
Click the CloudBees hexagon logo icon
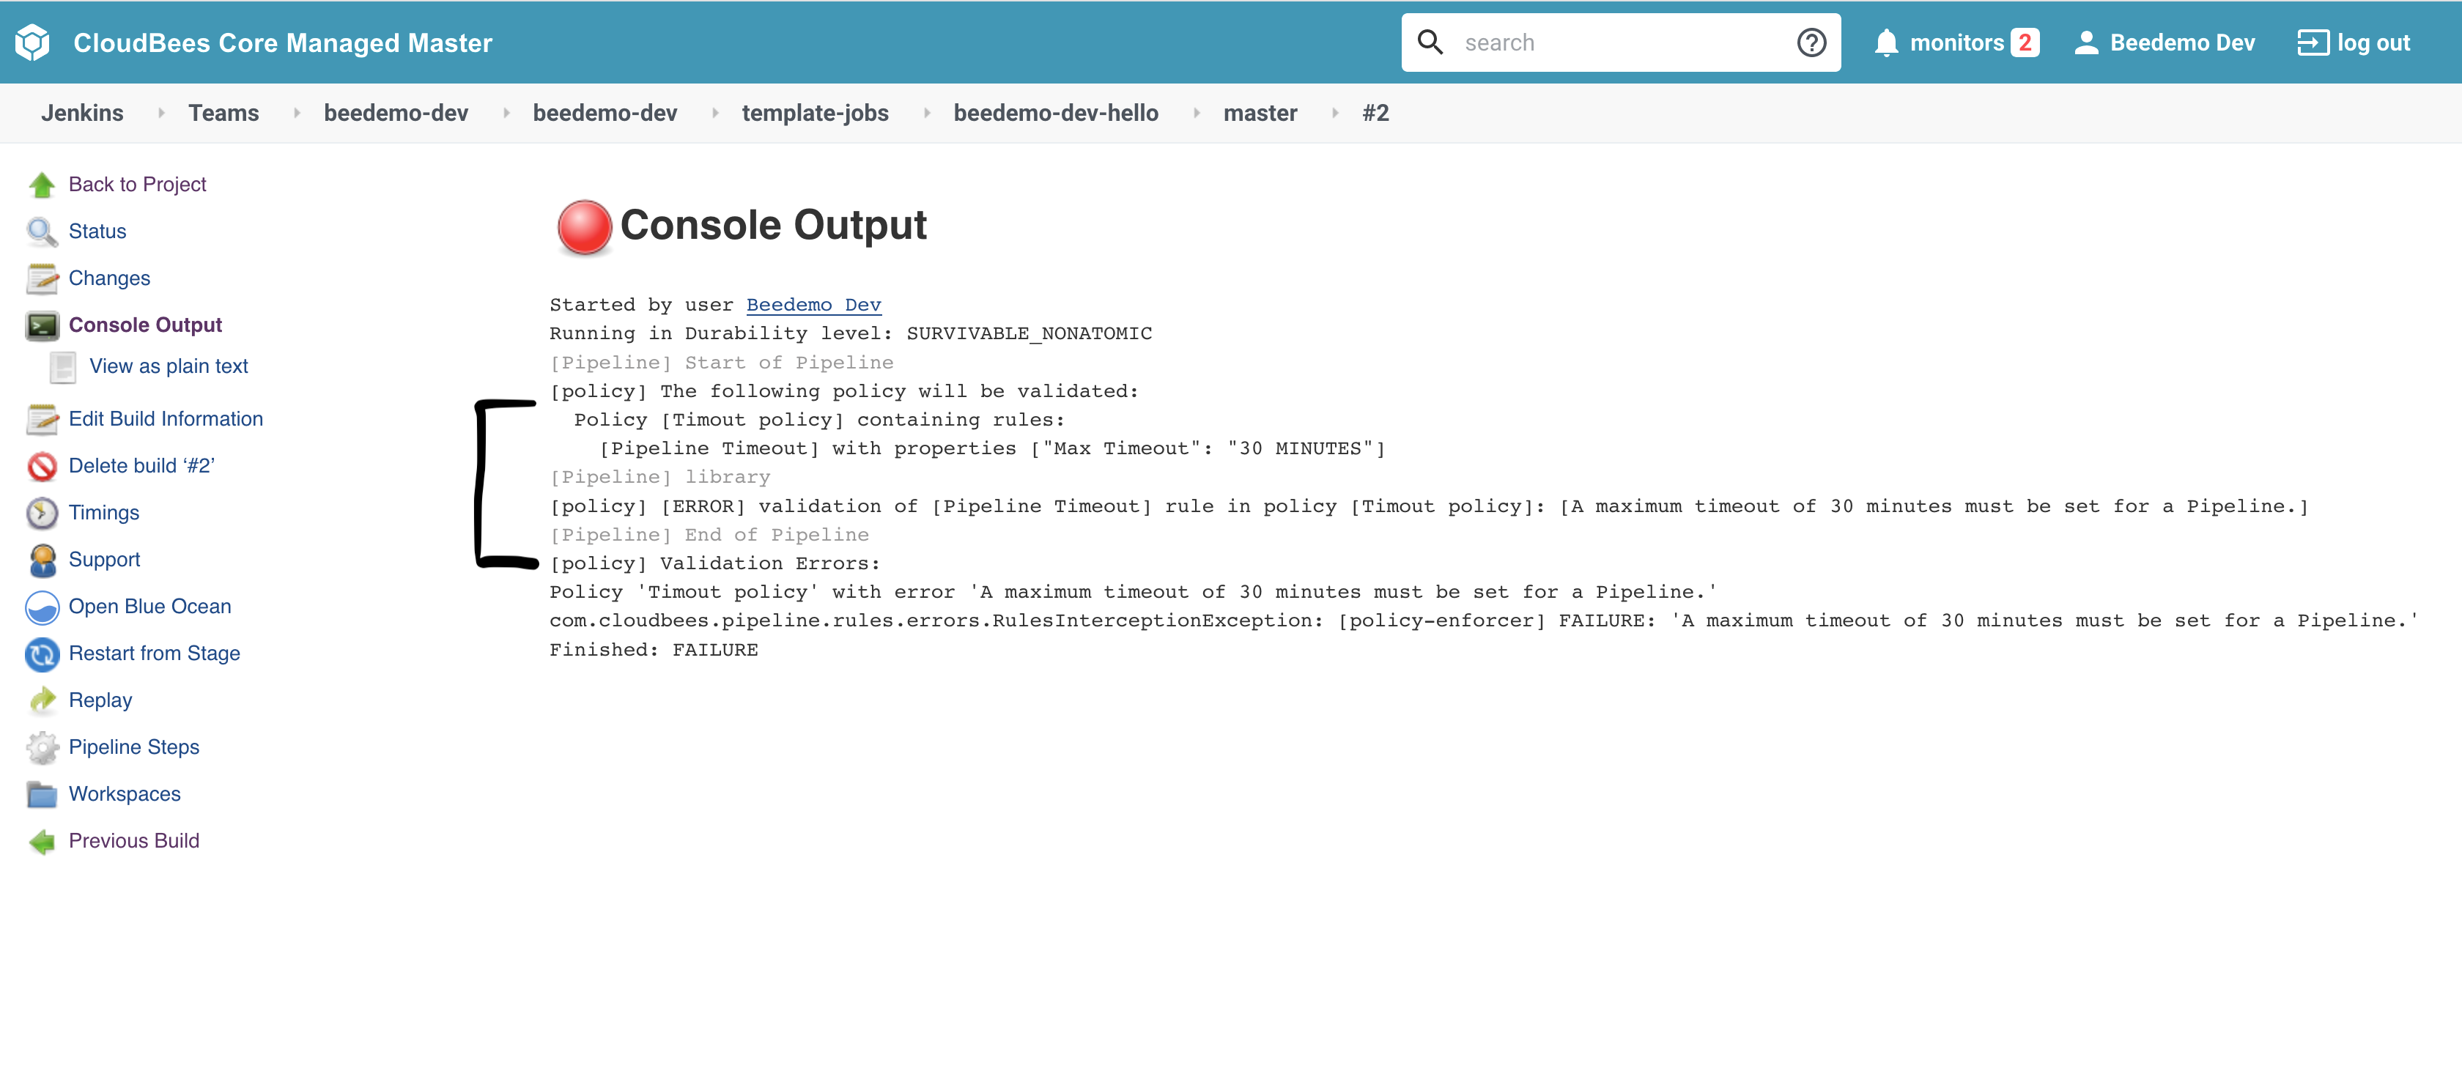click(x=32, y=42)
